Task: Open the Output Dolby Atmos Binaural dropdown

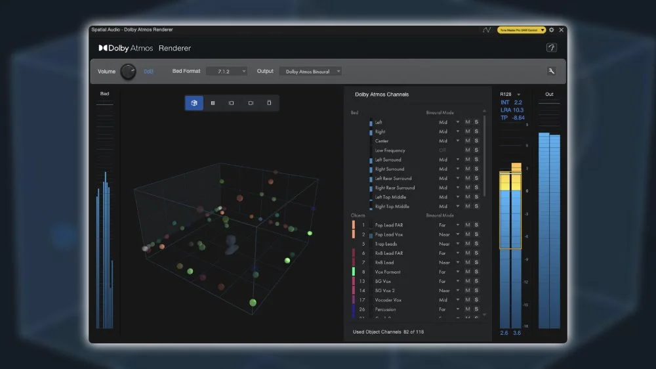Action: [x=310, y=71]
